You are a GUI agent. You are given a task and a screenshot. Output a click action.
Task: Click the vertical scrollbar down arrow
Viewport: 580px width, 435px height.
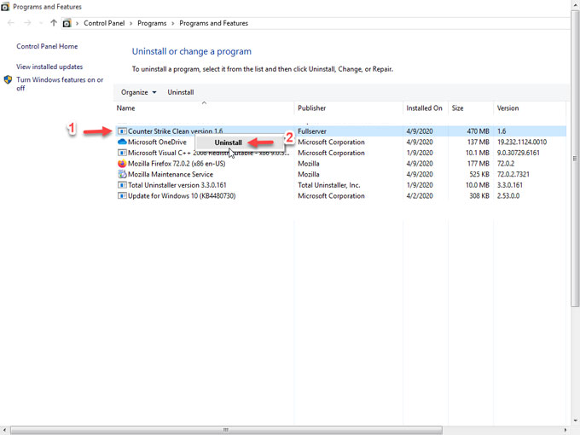(x=575, y=421)
